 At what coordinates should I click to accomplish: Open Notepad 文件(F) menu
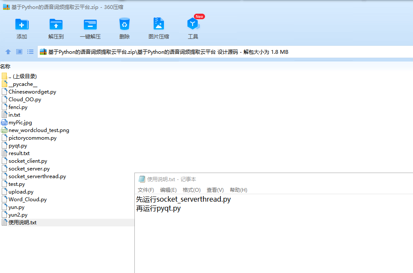click(x=146, y=190)
